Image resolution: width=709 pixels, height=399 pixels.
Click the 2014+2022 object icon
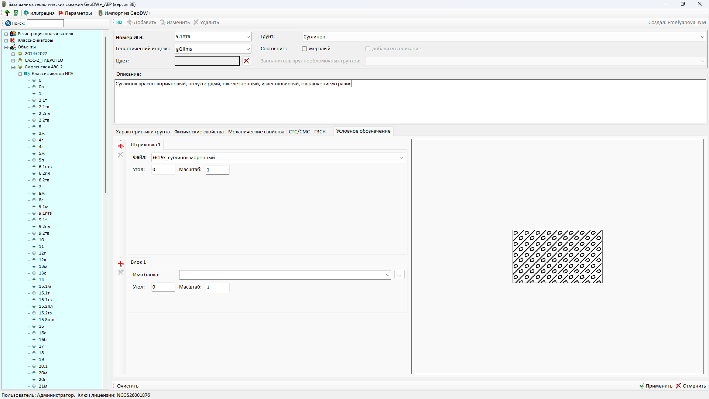(x=20, y=54)
